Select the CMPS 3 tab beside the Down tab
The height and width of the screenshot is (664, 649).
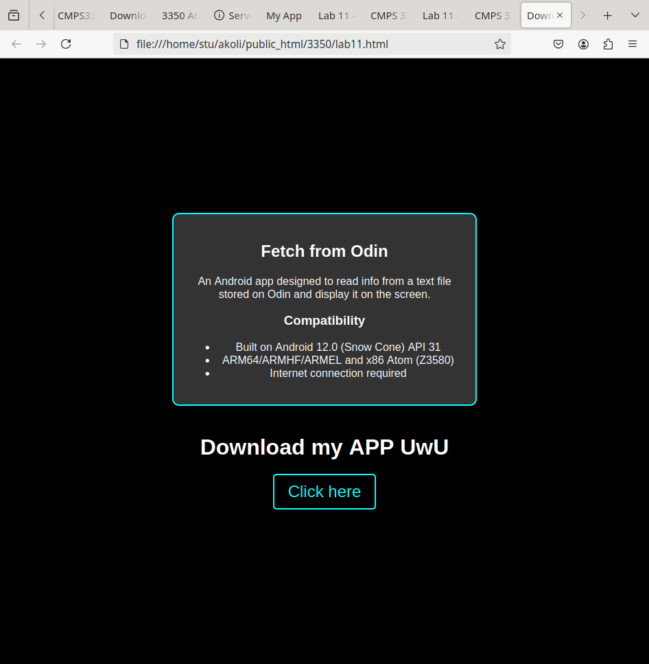coord(493,16)
